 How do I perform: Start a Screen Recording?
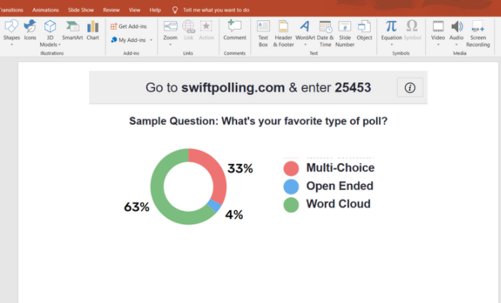[478, 34]
